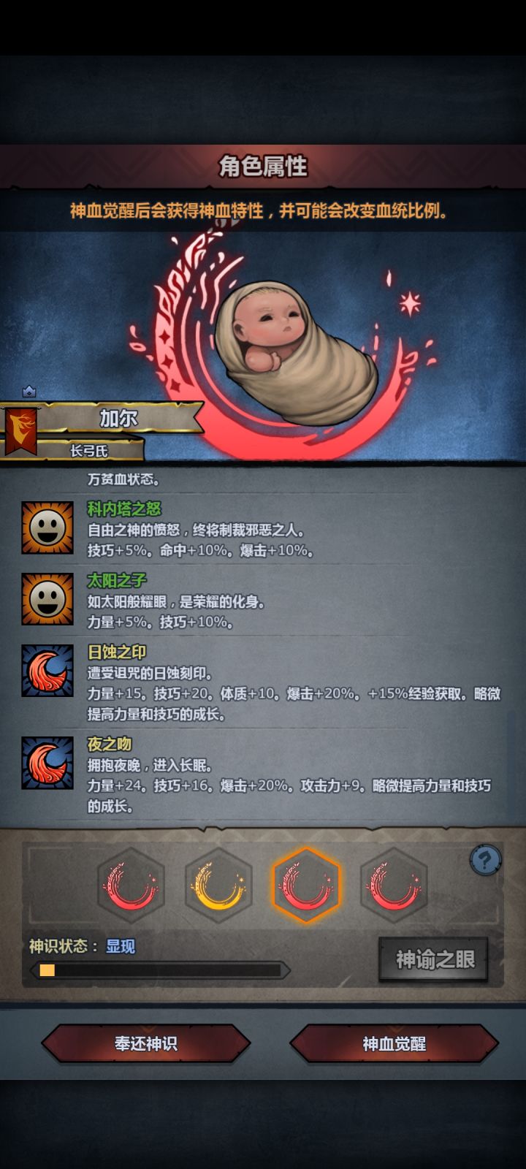Click the 科内塔之怒 smiley trait icon
This screenshot has width=526, height=1169.
[x=47, y=528]
